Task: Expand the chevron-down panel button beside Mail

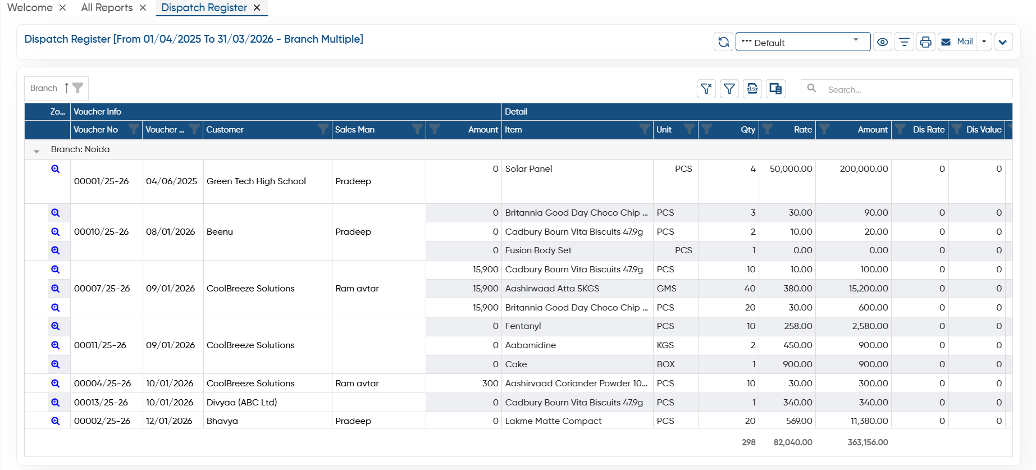Action: 1003,42
